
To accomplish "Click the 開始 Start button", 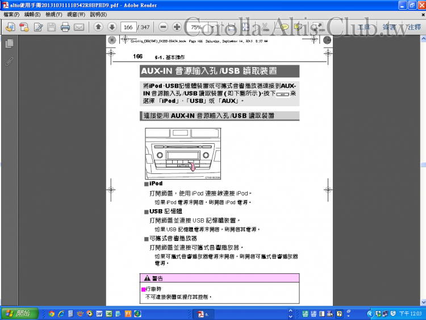I will [19, 314].
